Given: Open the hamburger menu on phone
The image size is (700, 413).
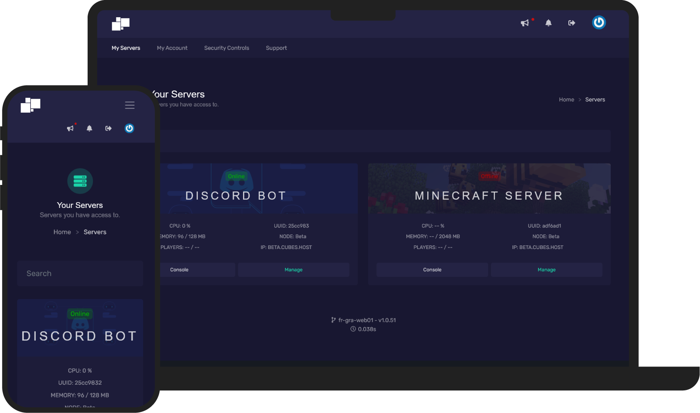Looking at the screenshot, I should pyautogui.click(x=130, y=105).
